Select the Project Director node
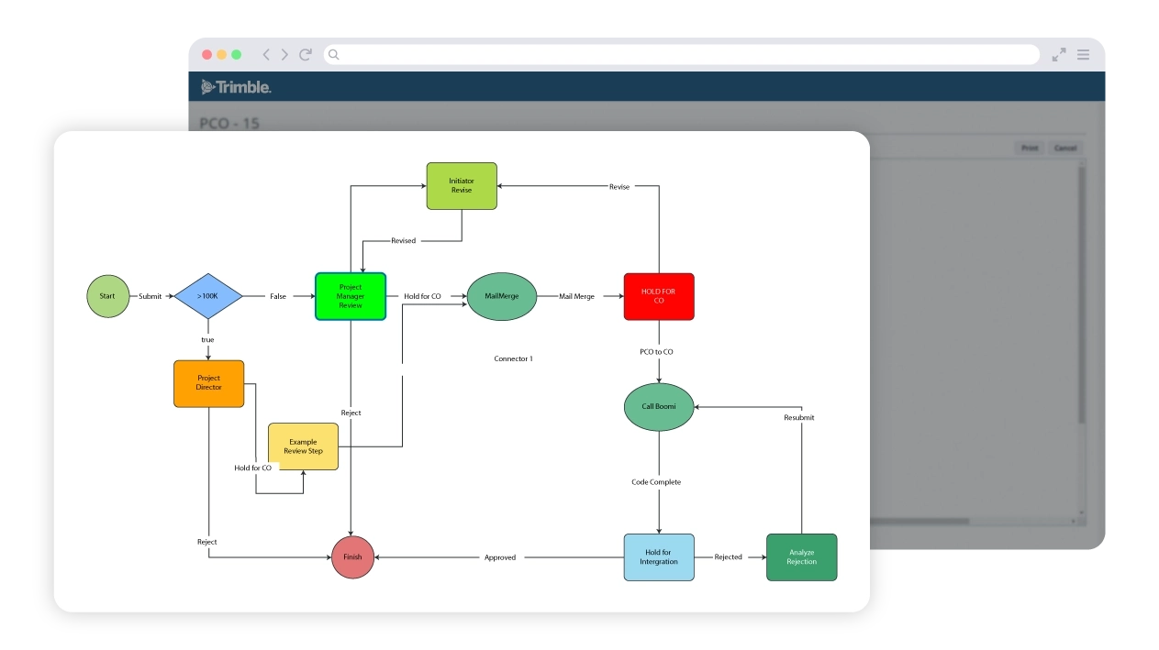 [x=208, y=383]
